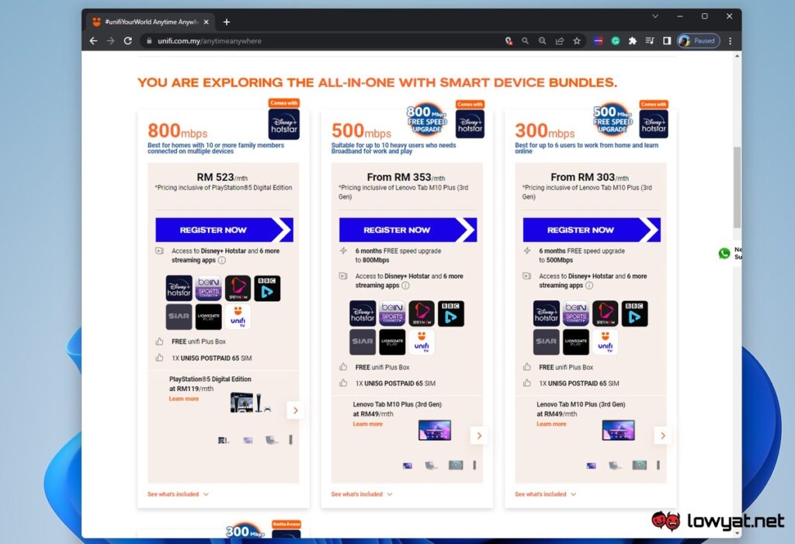This screenshot has height=544, width=795.
Task: Expand See what's included for 500mbps plan
Action: [362, 494]
